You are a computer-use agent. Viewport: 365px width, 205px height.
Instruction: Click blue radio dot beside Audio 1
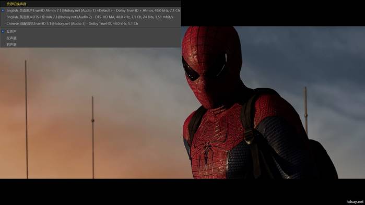3,10
